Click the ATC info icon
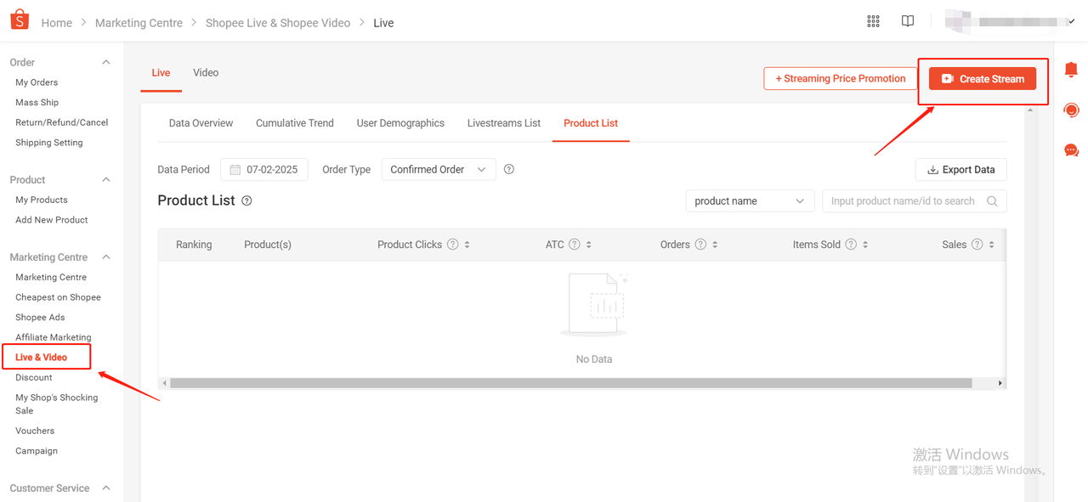Viewport: 1088px width, 502px height. (575, 245)
